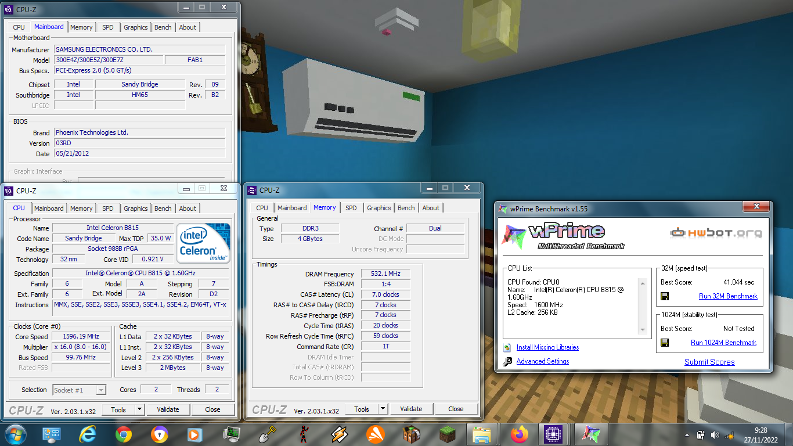Open the Socket #1 selection combo box
Viewport: 793px width, 446px height.
coord(80,390)
